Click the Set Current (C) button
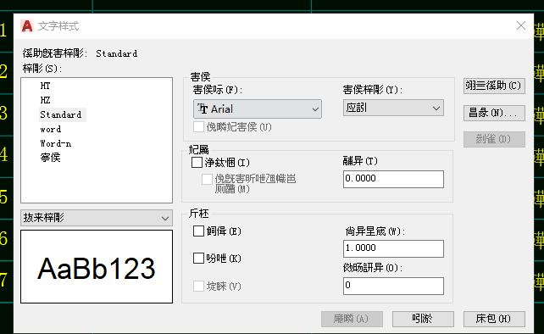 tap(494, 86)
